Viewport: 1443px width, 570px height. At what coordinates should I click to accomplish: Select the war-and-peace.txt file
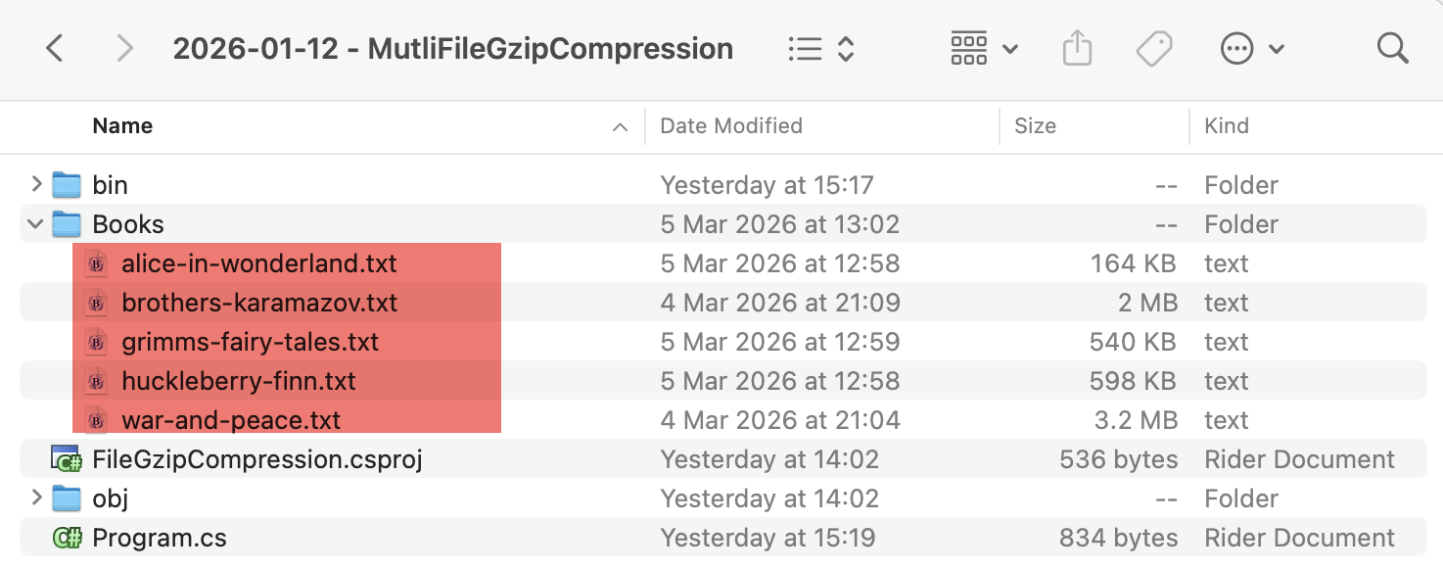[231, 420]
